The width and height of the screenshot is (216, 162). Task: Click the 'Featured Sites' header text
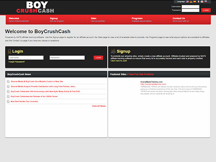tap(118, 74)
